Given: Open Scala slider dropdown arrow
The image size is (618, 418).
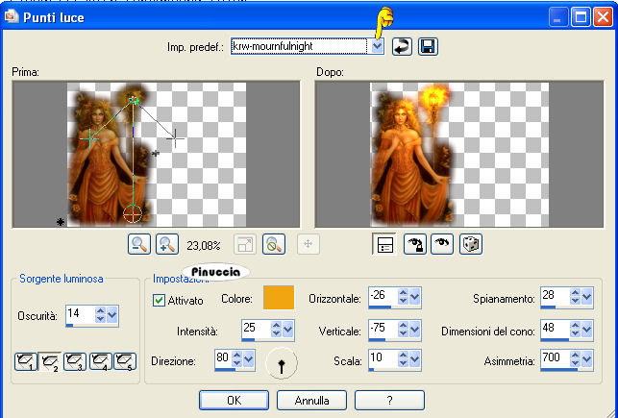Looking at the screenshot, I should 414,358.
